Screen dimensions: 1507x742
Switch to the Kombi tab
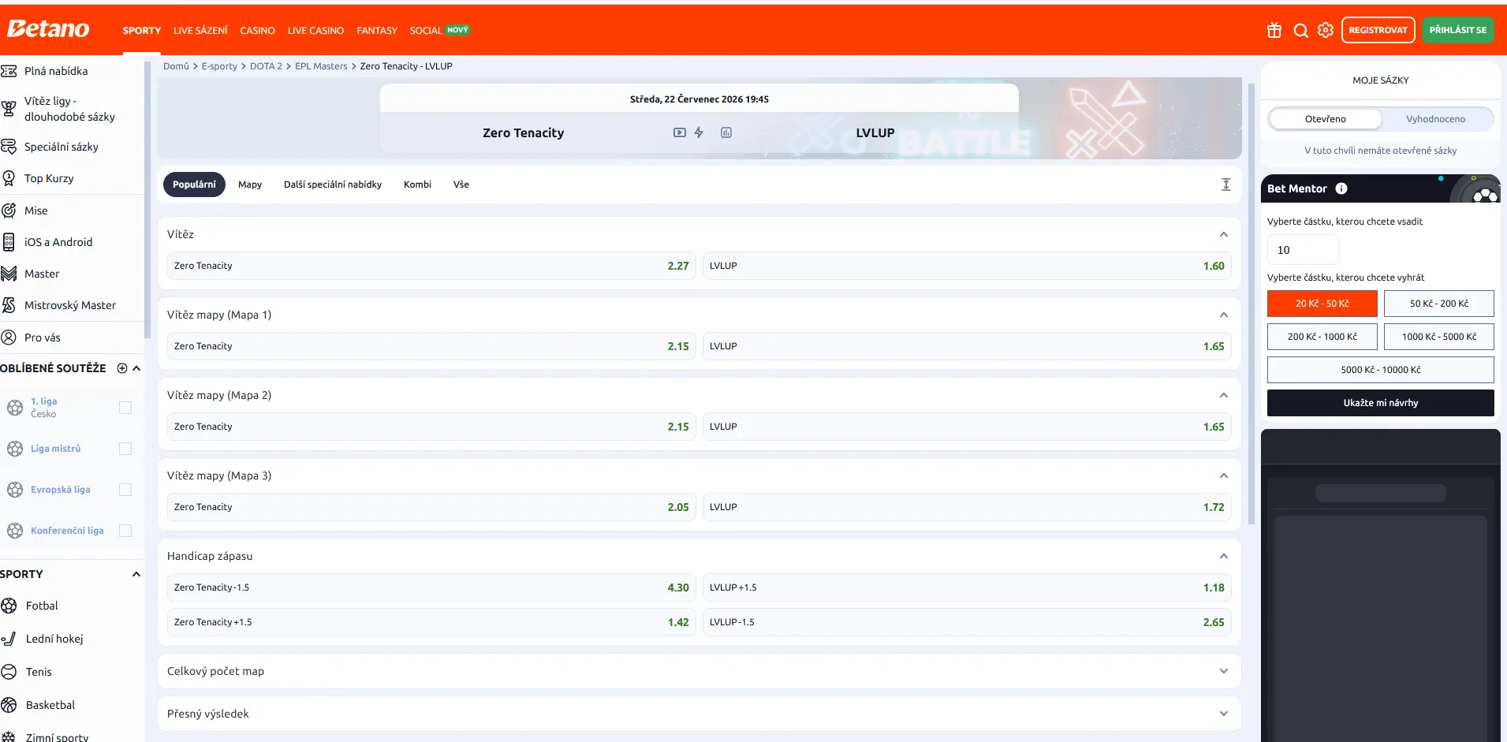(x=417, y=185)
